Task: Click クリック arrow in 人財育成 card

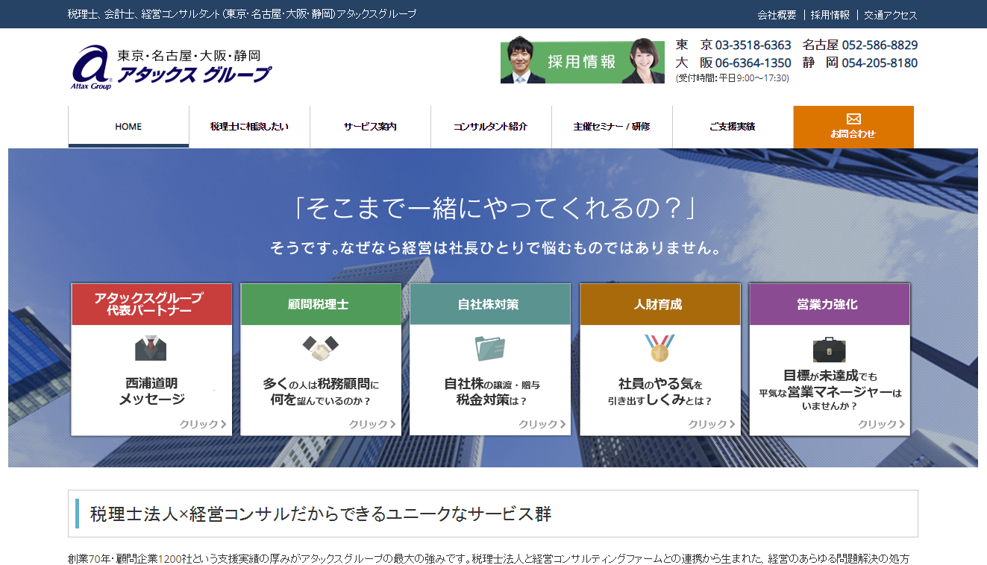Action: tap(712, 424)
